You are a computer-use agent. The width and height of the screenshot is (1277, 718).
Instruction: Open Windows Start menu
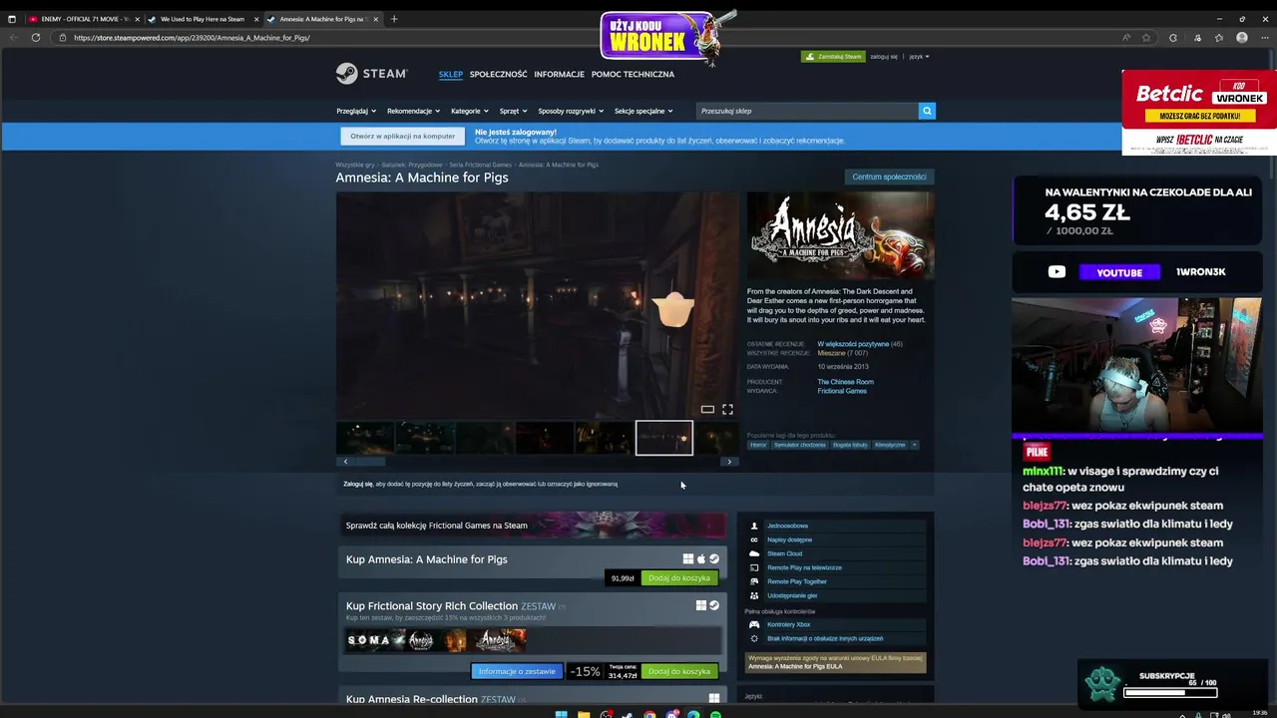pos(561,714)
